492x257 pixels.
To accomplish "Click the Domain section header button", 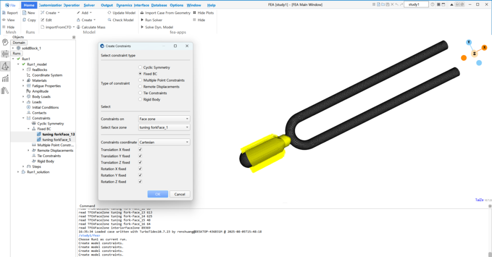I will point(19,42).
